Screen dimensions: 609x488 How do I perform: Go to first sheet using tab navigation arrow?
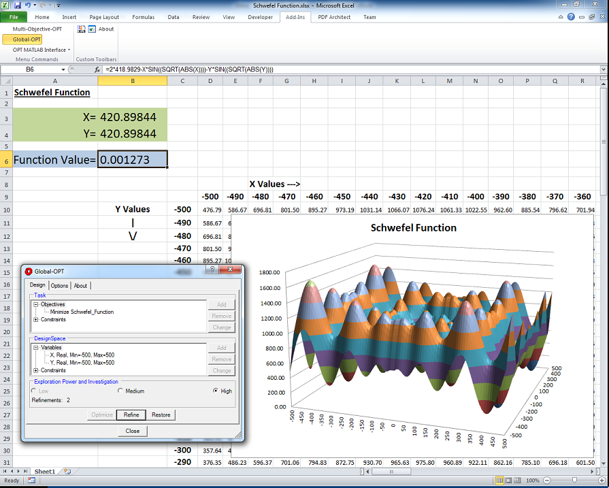coord(5,471)
